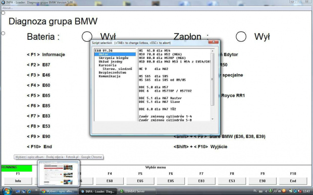Select 'MS S65 dla S85 od 09/05' entry
313x195 pixels.
click(x=162, y=80)
